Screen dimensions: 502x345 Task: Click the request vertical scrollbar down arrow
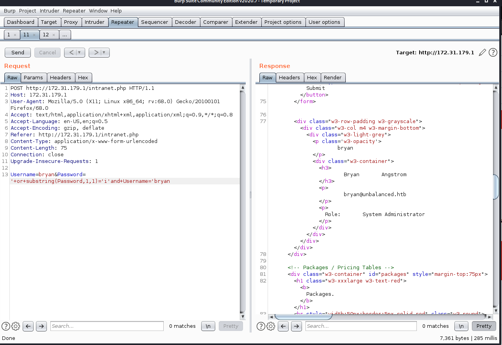tap(243, 316)
